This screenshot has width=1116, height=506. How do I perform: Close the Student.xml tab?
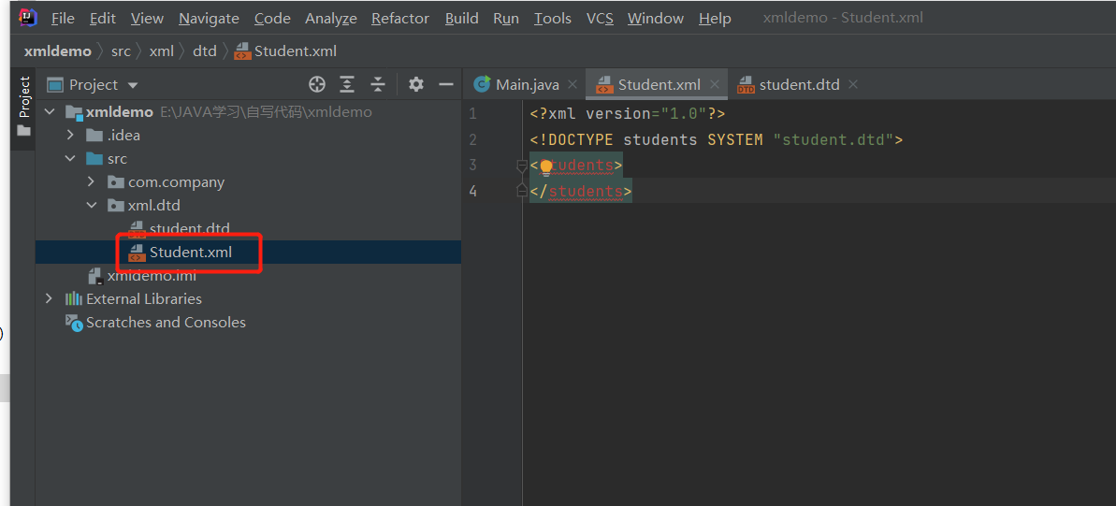pyautogui.click(x=714, y=85)
